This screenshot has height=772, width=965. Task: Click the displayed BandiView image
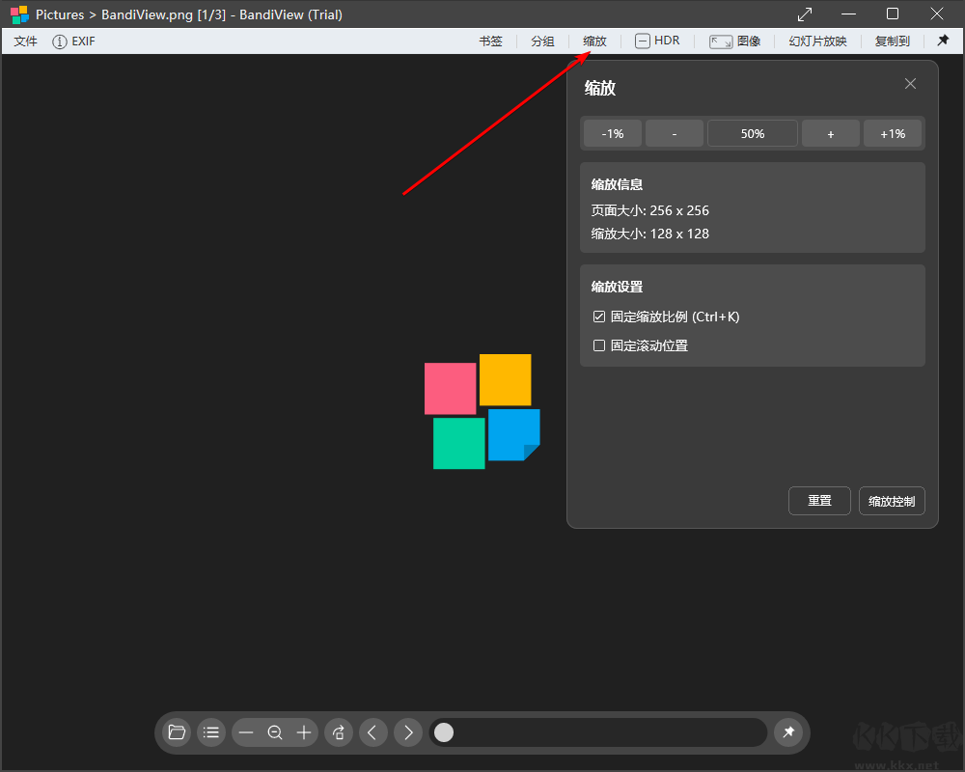482,411
